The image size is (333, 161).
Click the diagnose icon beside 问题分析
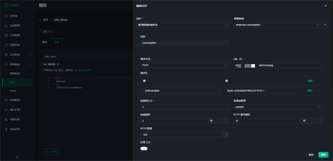pos(6,119)
